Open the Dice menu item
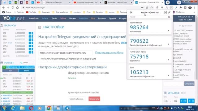The image size is (198, 111). pos(93,18)
